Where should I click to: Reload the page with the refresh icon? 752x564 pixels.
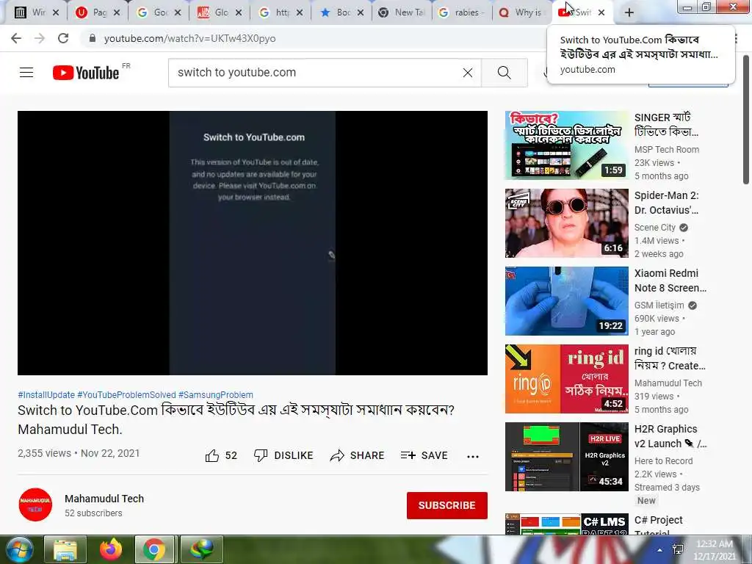pos(63,38)
